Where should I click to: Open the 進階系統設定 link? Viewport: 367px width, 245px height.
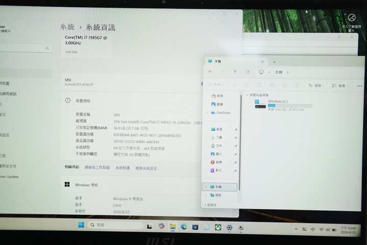[x=146, y=168]
